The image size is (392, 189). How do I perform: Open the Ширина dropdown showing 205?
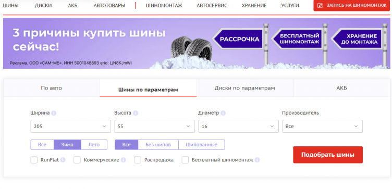tap(70, 127)
